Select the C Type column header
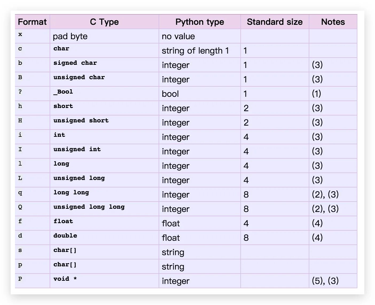Image resolution: width=375 pixels, height=305 pixels. coord(104,22)
